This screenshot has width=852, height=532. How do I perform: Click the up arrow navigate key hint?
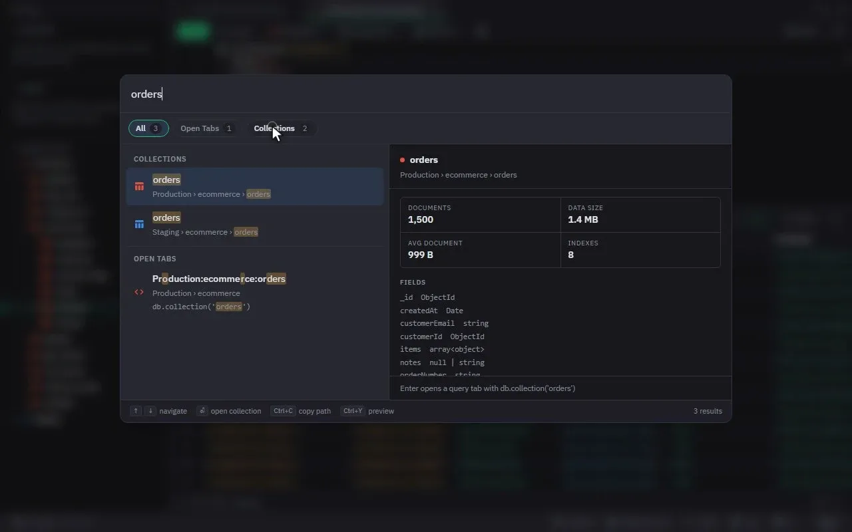(x=136, y=411)
